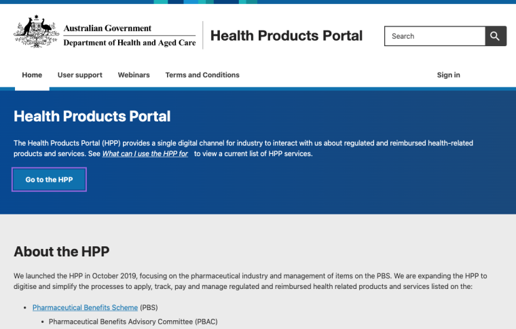This screenshot has height=329, width=516.
Task: Click the Health Products Portal banner heading
Action: [92, 117]
